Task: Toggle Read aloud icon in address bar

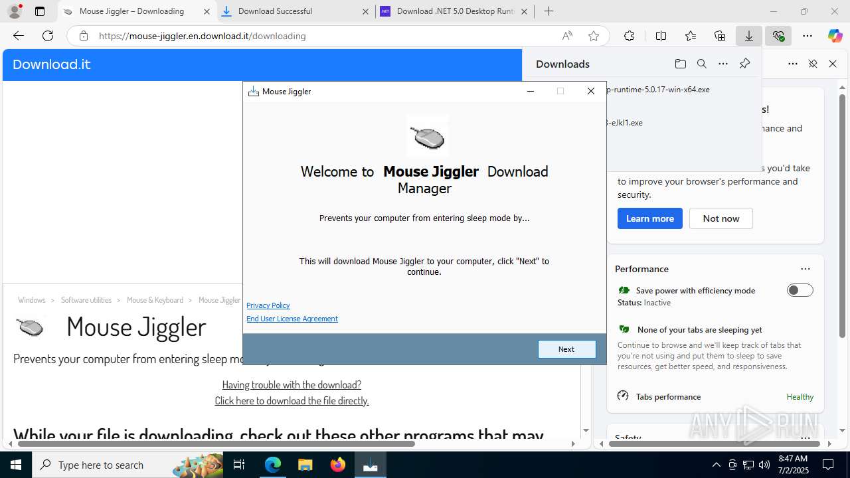Action: [567, 36]
